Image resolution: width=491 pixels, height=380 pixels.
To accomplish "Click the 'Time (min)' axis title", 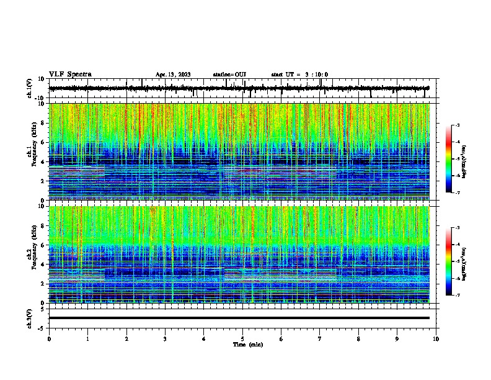I will 248,345.
